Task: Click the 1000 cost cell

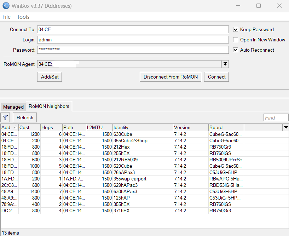Action: tap(29, 166)
